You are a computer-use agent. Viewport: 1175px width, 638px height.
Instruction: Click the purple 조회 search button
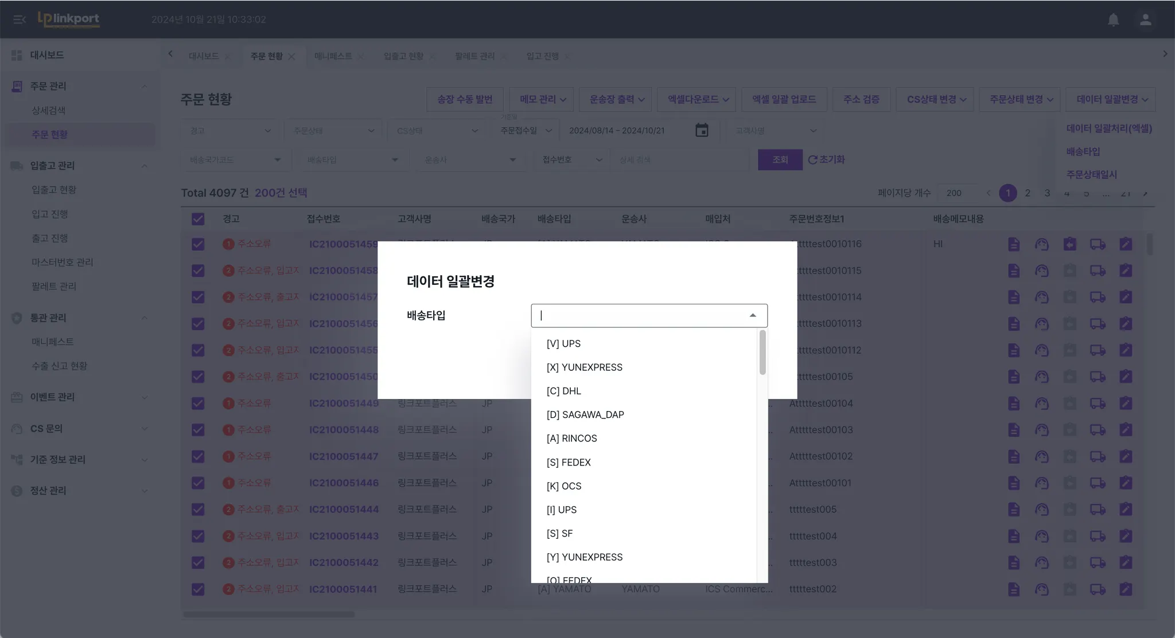(780, 160)
